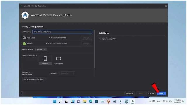Open the Snagit S icon on taskbar
187x105 pixels.
pyautogui.click(x=127, y=101)
